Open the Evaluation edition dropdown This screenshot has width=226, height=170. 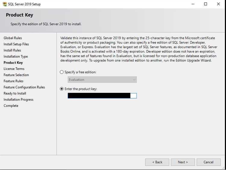[x=102, y=80]
